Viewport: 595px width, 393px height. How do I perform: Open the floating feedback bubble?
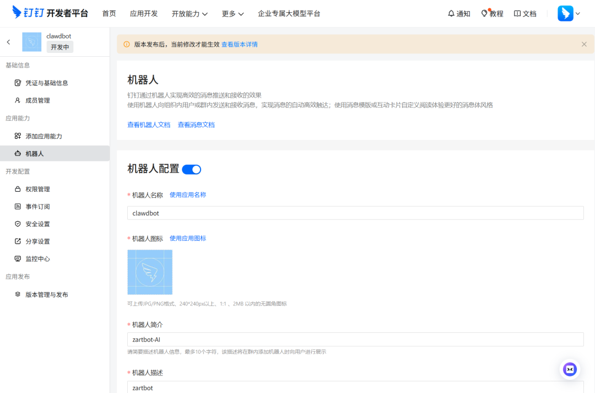(569, 369)
